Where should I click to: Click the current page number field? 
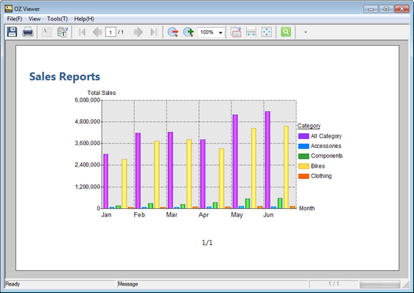(110, 32)
